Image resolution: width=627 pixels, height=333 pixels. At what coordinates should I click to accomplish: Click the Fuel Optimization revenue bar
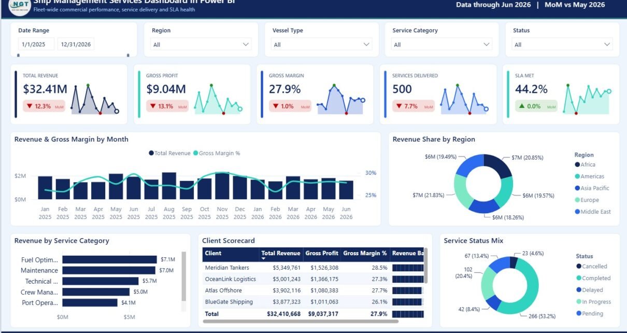tap(109, 259)
